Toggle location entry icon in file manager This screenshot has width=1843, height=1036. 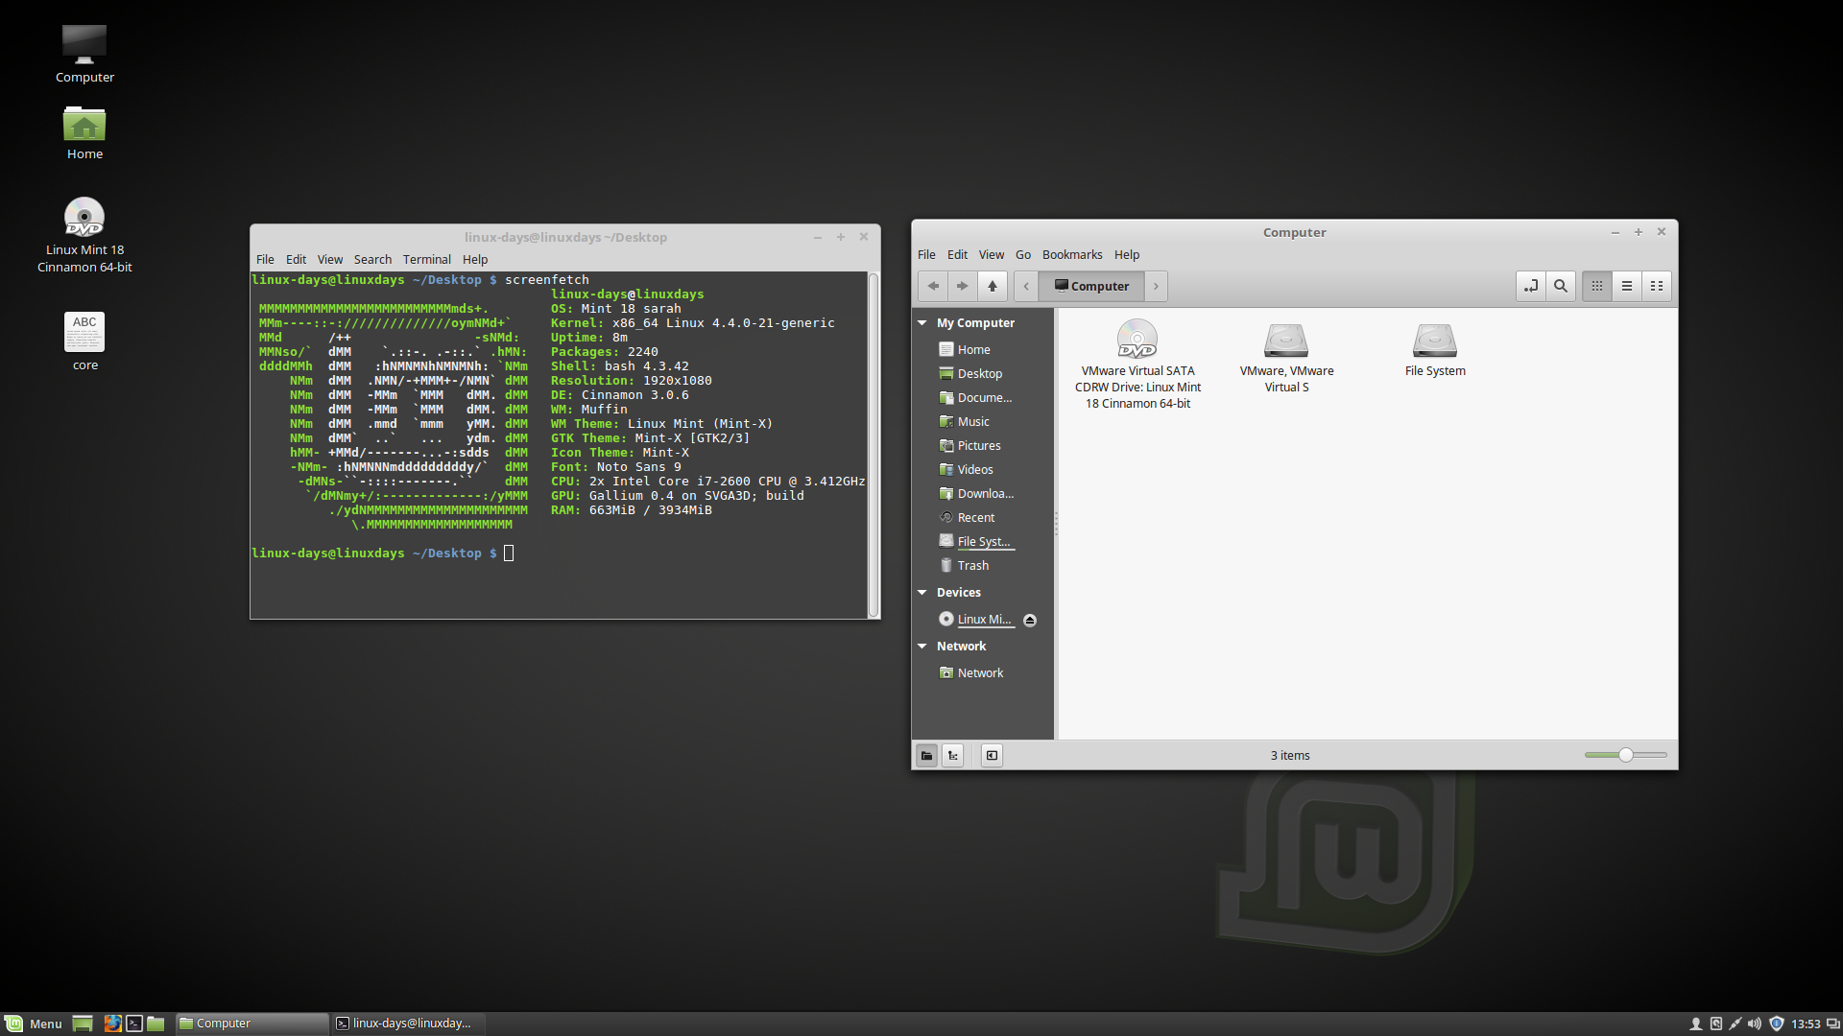click(1531, 286)
